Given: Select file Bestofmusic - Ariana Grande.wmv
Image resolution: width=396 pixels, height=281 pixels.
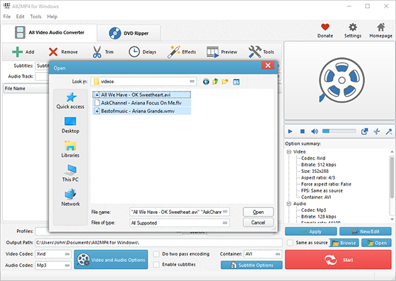Looking at the screenshot, I should pos(141,111).
